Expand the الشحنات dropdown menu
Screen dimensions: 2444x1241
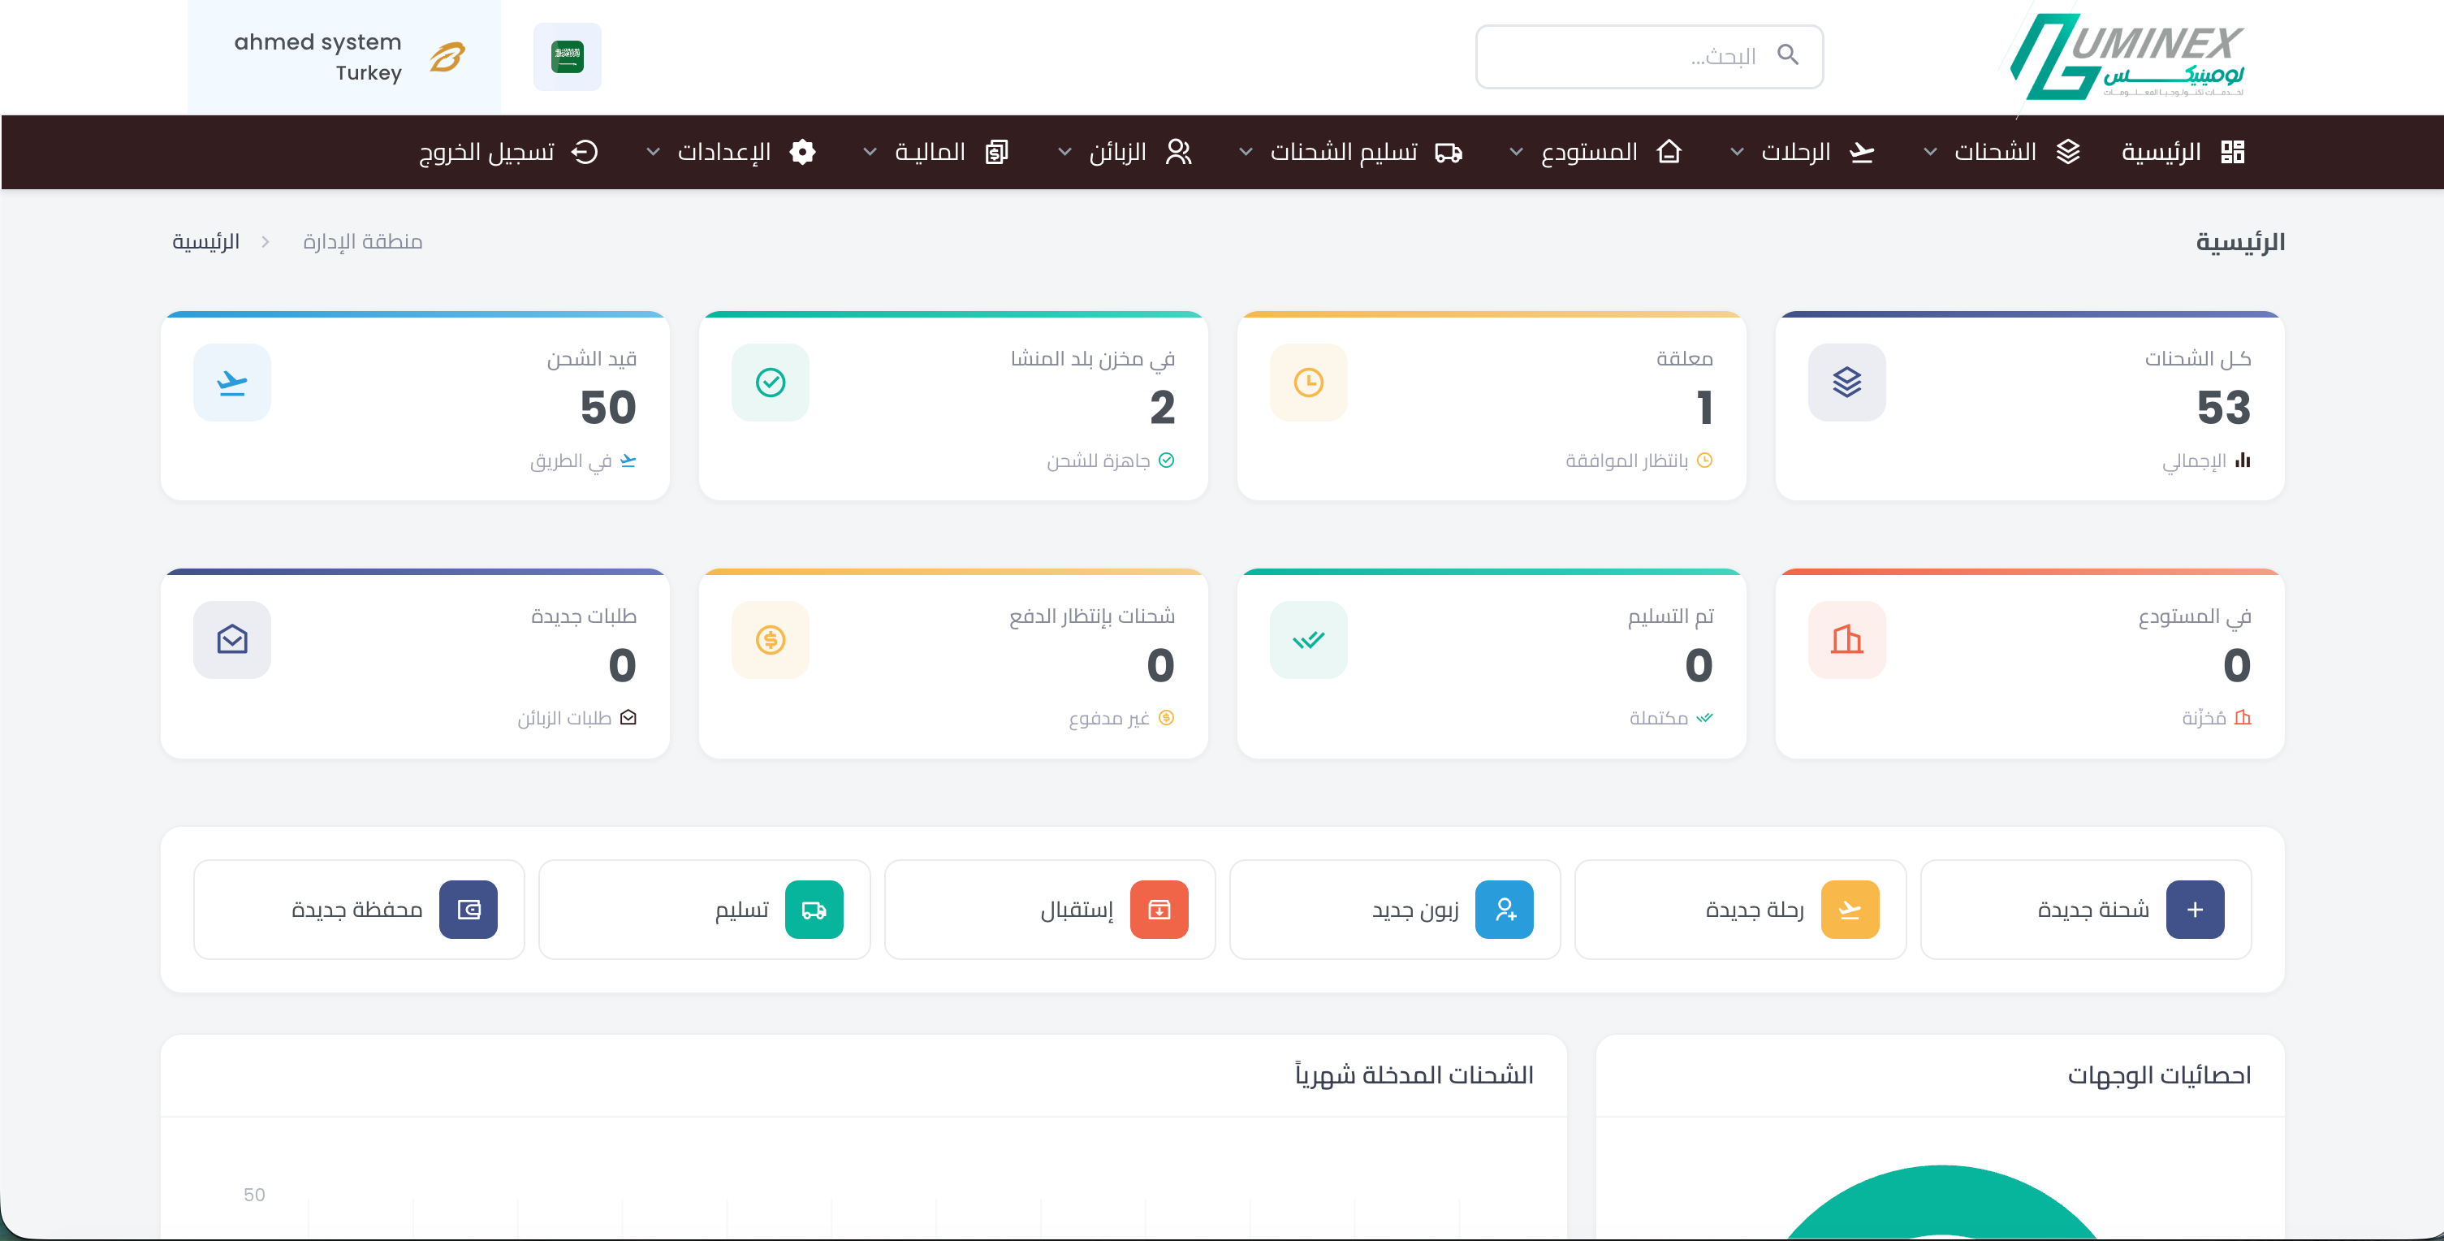pos(1993,152)
